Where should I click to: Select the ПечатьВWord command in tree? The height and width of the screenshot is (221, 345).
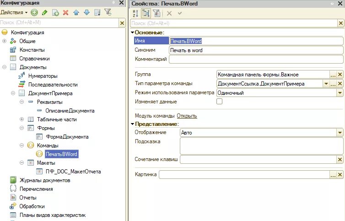click(x=61, y=154)
